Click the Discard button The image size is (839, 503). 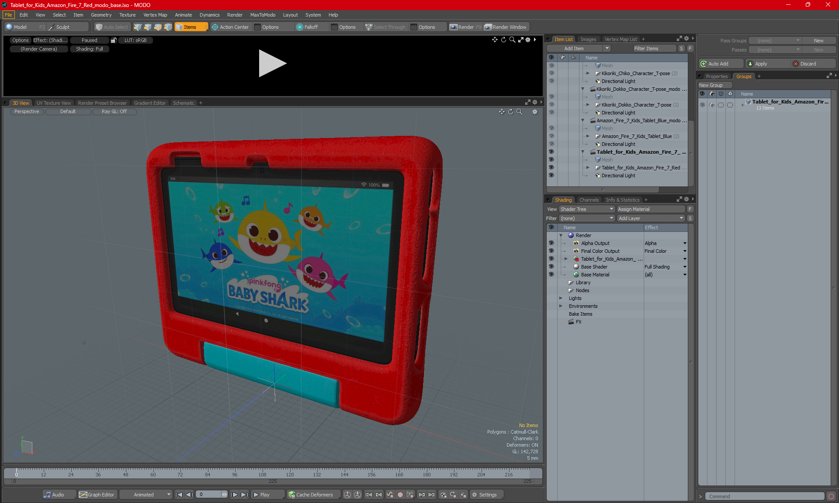coord(814,64)
